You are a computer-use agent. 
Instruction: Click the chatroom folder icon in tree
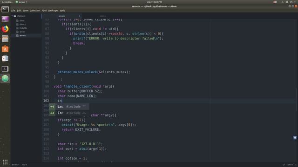[x=15, y=16]
